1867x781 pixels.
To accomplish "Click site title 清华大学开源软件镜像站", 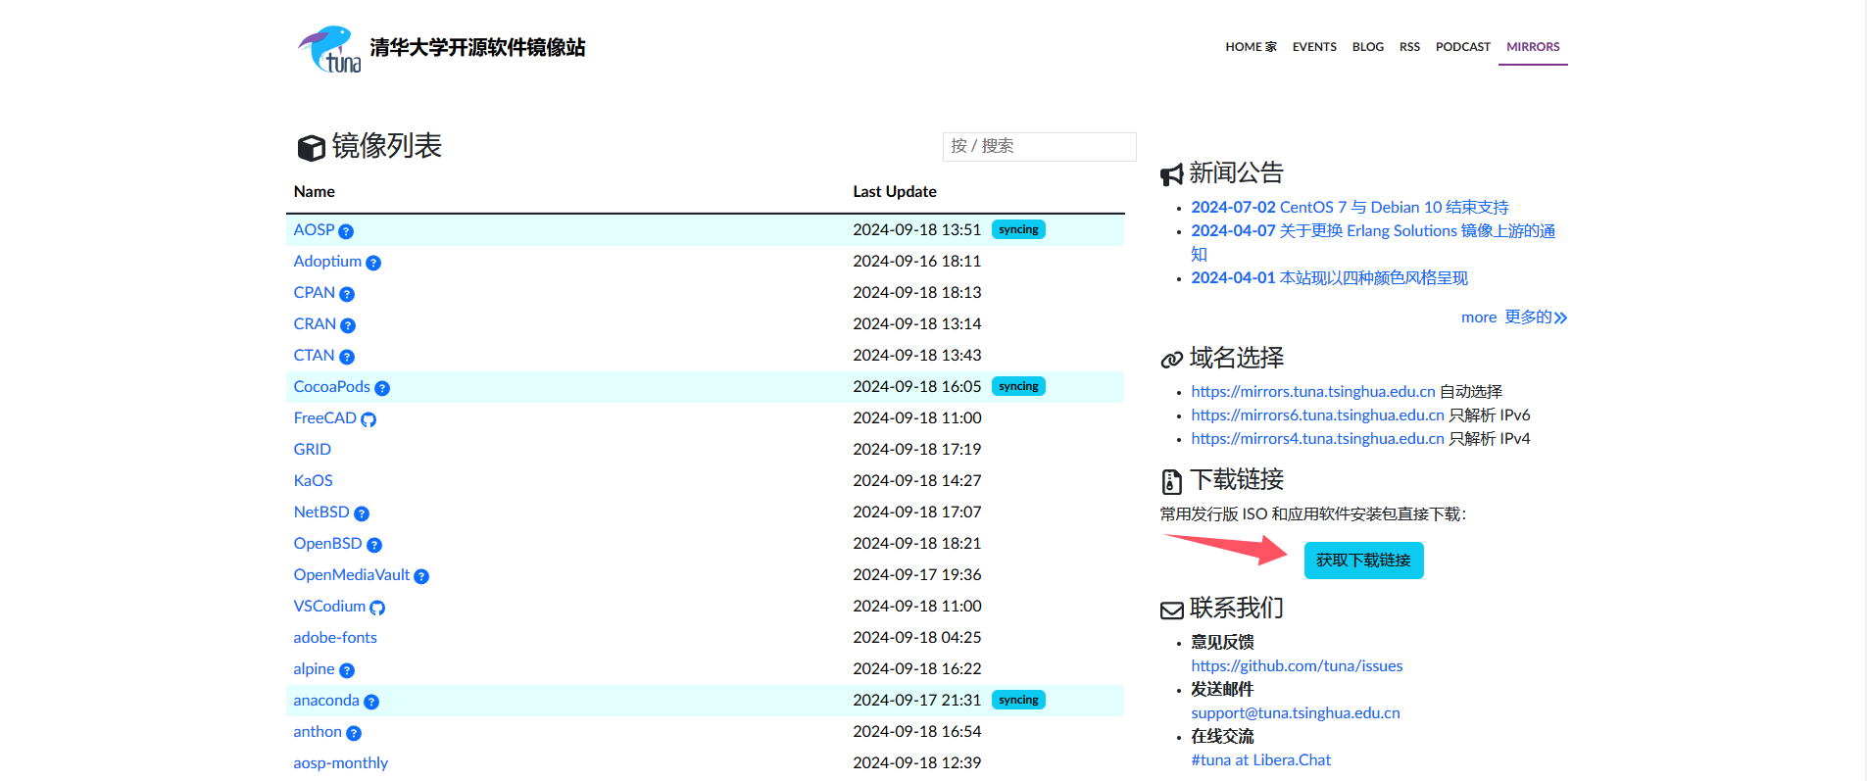I will [477, 47].
